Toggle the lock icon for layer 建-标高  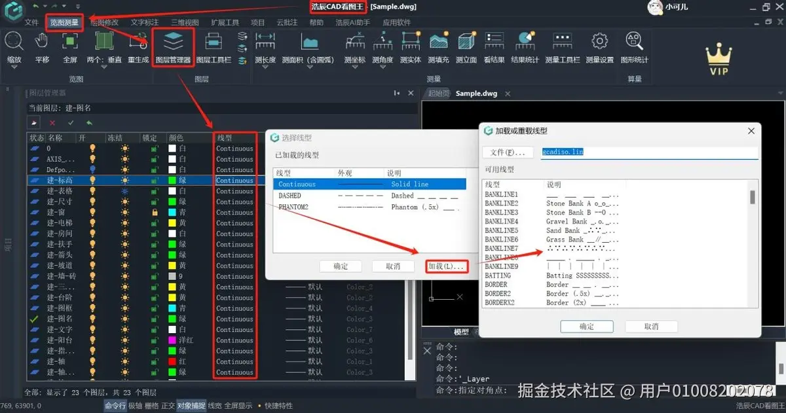tap(155, 180)
